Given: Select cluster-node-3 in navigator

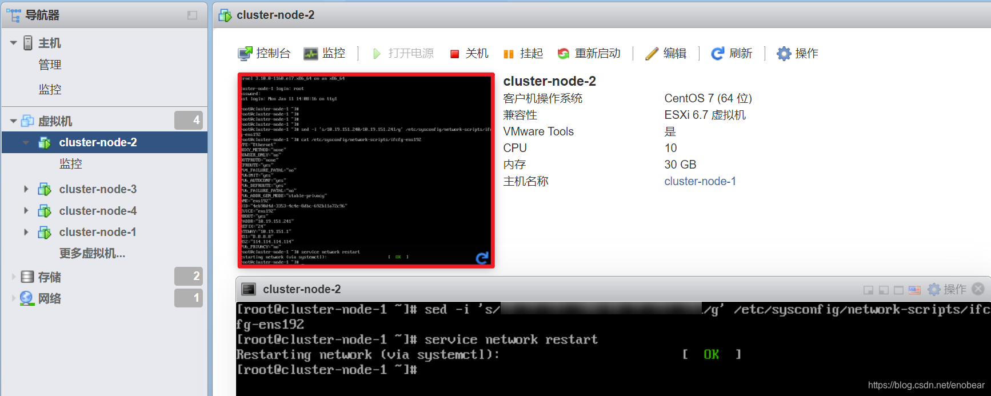Looking at the screenshot, I should pyautogui.click(x=98, y=189).
